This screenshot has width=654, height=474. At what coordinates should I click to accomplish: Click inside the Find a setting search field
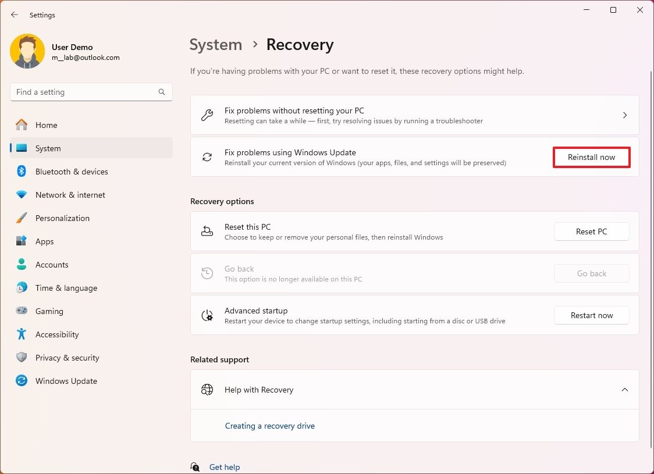pos(81,91)
